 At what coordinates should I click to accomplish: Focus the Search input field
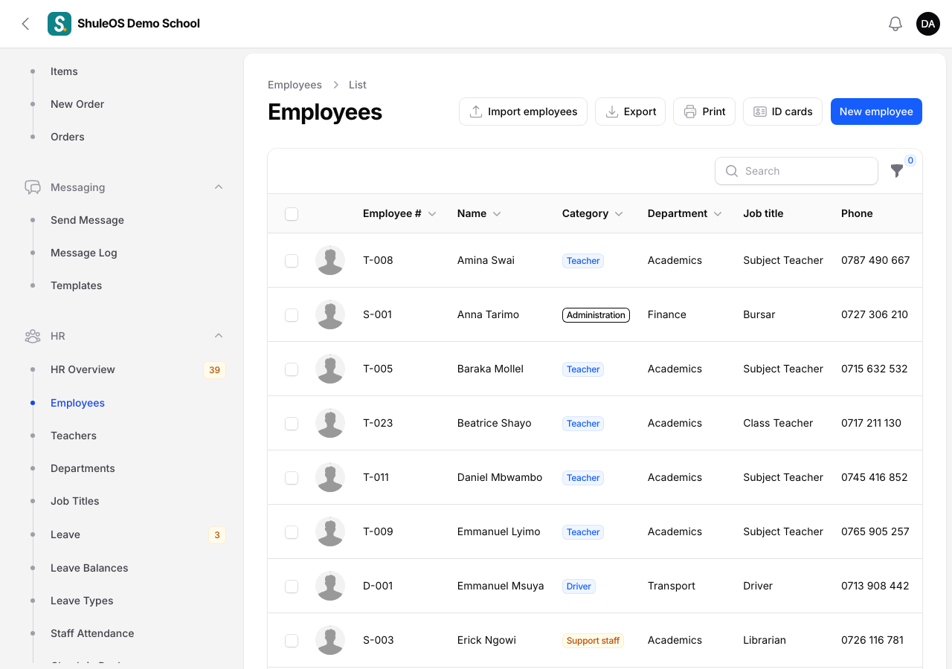click(797, 171)
